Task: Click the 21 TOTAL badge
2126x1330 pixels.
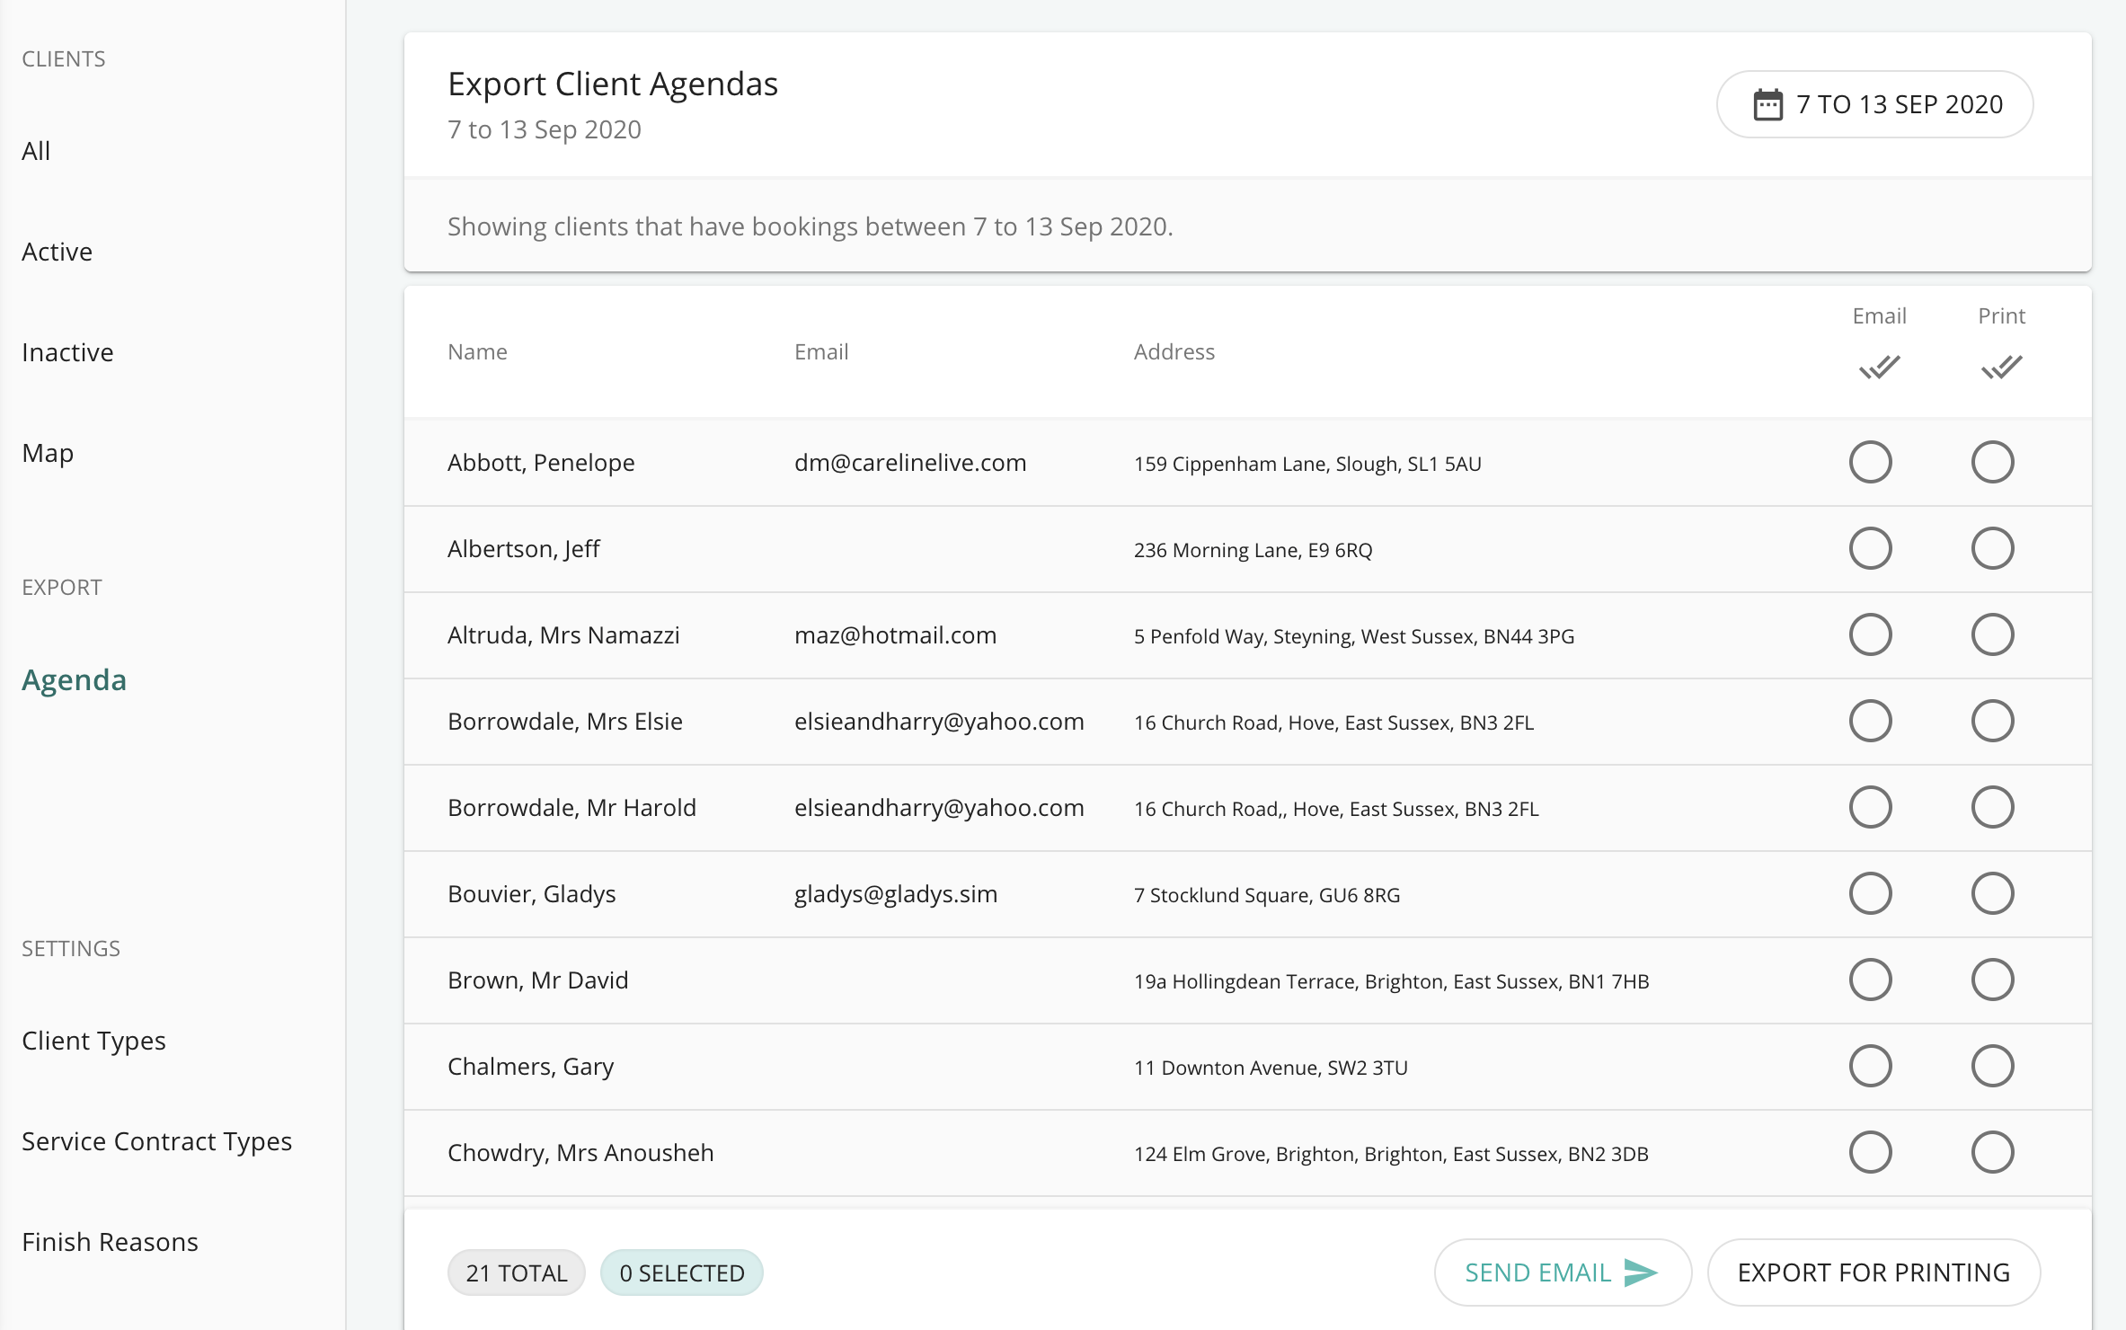Action: [517, 1272]
